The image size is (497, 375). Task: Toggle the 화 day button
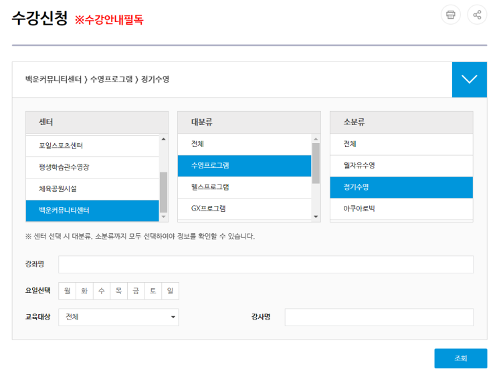pos(84,291)
